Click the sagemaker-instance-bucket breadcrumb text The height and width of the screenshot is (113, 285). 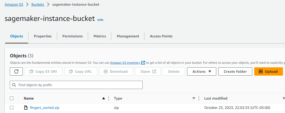(x=76, y=5)
